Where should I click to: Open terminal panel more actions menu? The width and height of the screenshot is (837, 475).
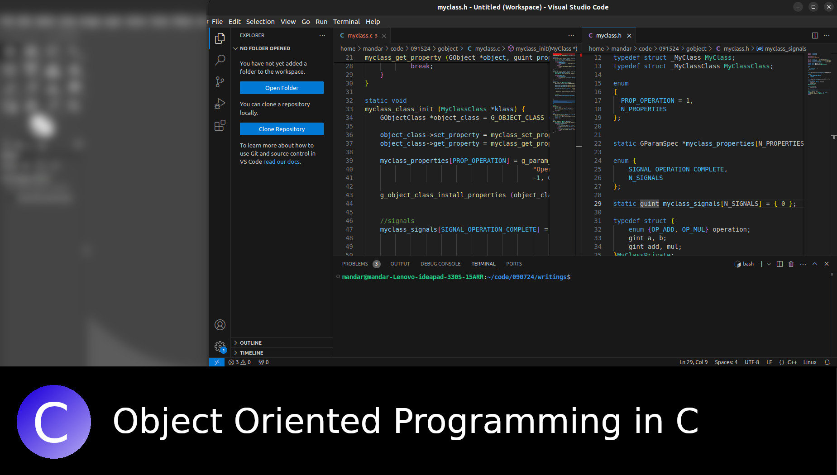point(803,264)
